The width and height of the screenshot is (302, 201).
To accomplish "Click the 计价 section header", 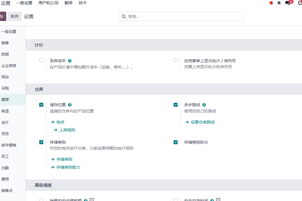I will [164, 45].
